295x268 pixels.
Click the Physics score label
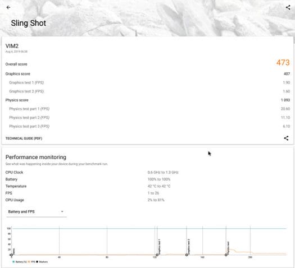pos(17,100)
